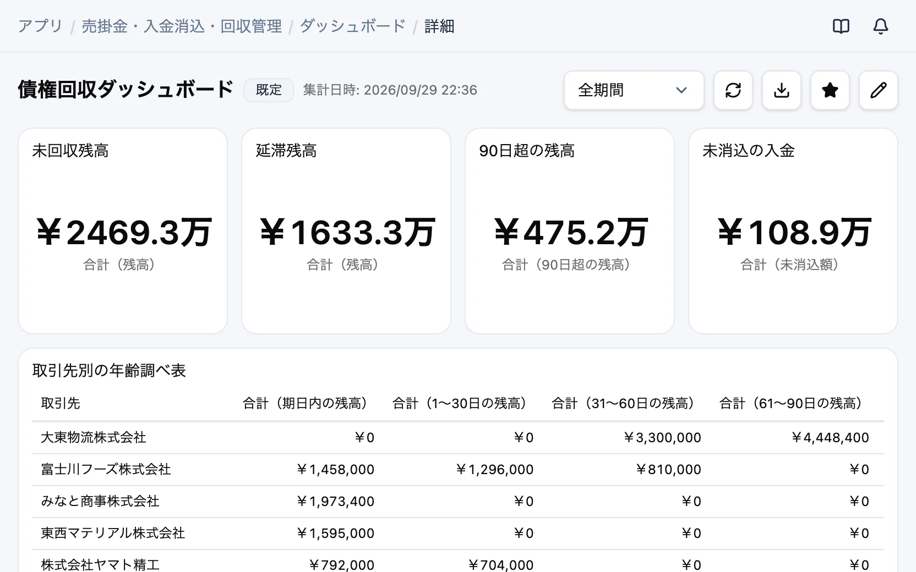The width and height of the screenshot is (916, 572).
Task: Click the 既定 badge
Action: pos(269,90)
